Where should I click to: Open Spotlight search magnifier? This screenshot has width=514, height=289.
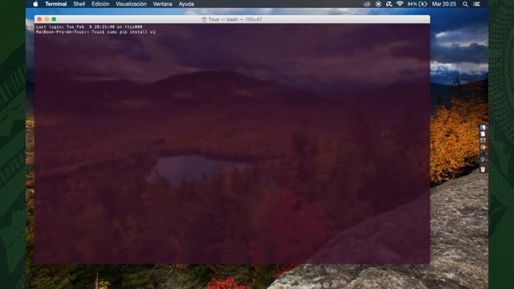point(465,4)
